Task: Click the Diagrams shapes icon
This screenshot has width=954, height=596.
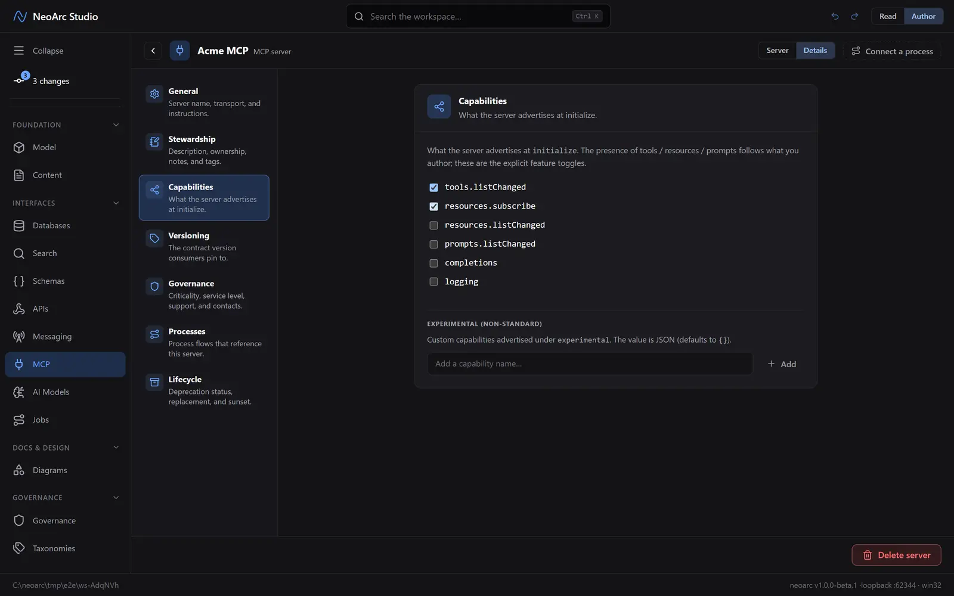Action: click(x=19, y=470)
